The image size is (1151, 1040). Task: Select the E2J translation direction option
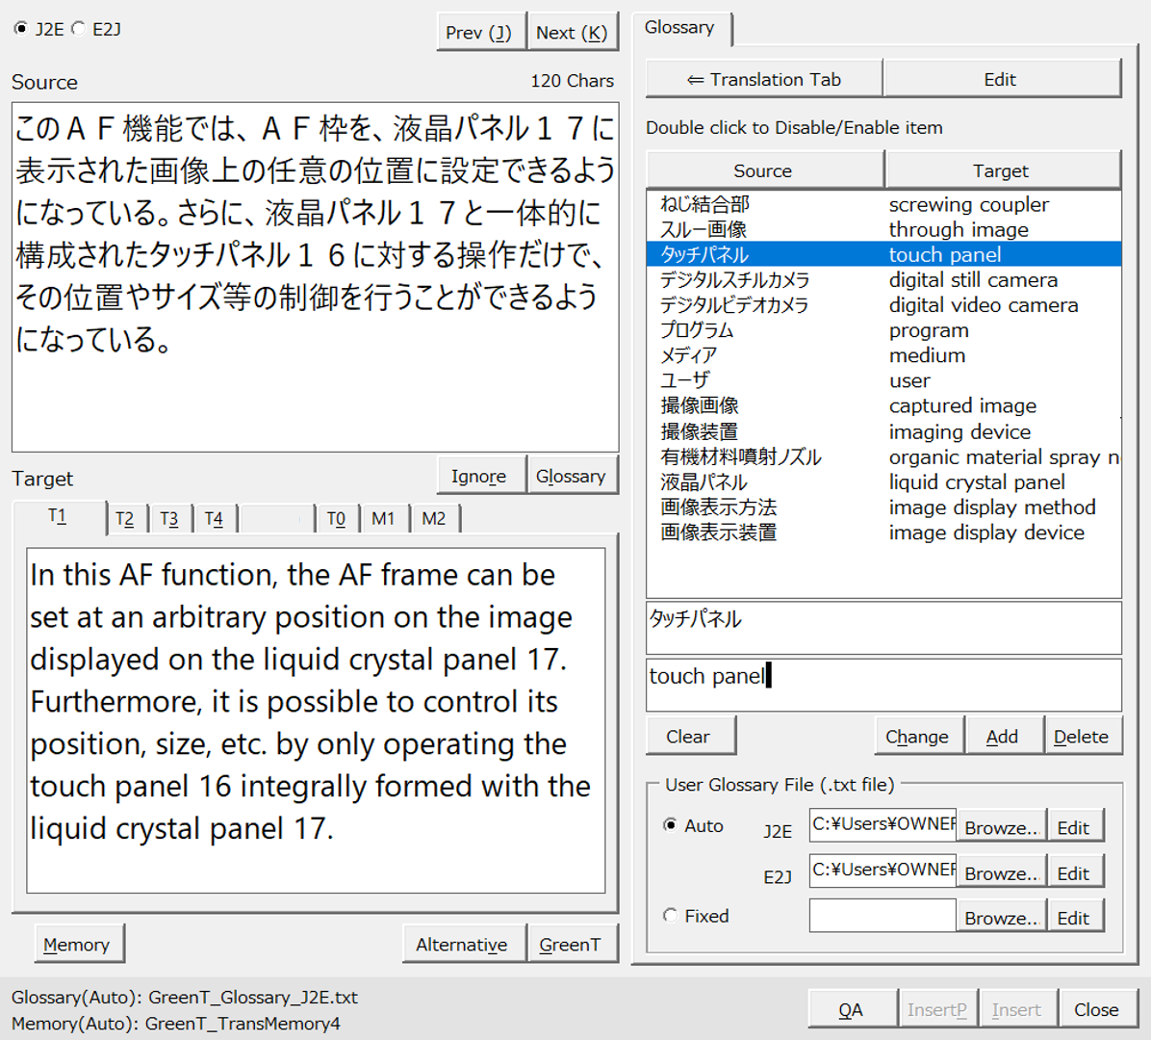pyautogui.click(x=79, y=29)
